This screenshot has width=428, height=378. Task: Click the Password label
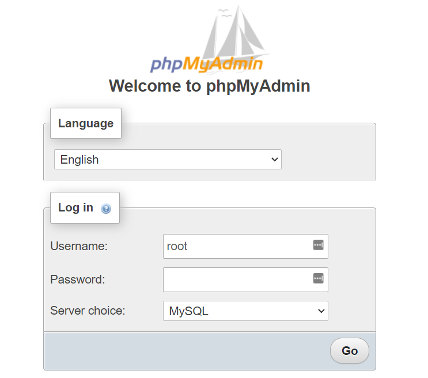pyautogui.click(x=78, y=279)
